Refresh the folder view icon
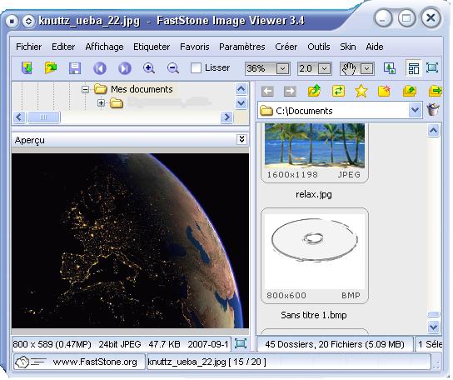 pyautogui.click(x=338, y=91)
